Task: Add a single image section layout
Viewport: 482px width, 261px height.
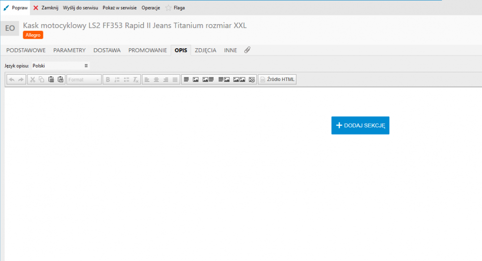Action: point(196,80)
